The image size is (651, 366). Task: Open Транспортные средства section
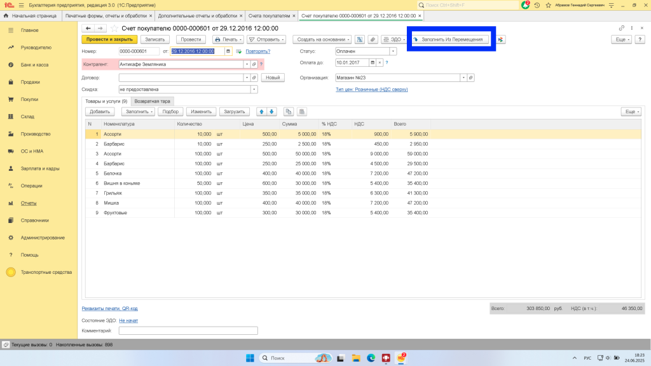[46, 272]
